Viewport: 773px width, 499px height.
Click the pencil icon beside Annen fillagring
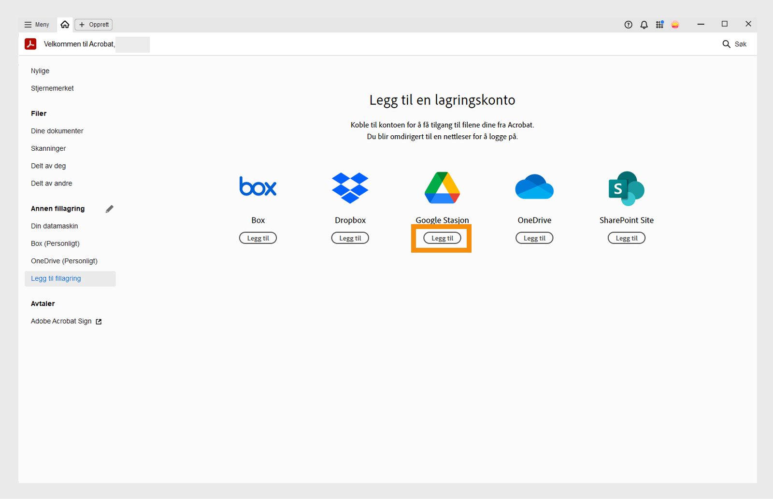pos(109,209)
